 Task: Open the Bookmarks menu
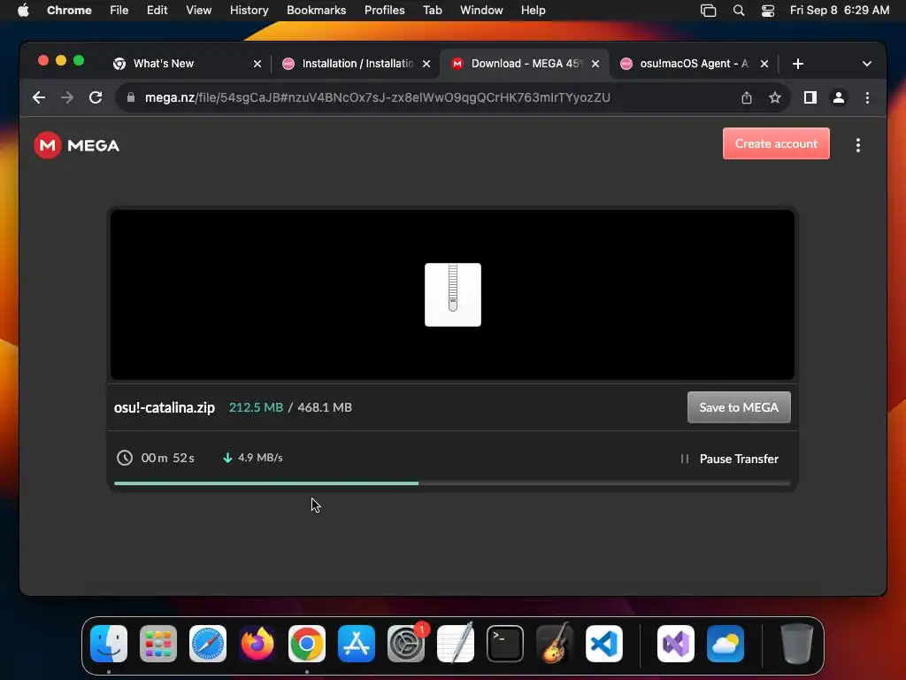click(317, 11)
